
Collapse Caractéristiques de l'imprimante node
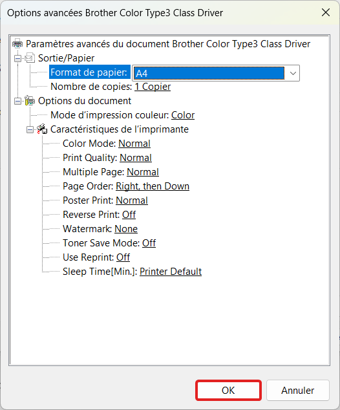(30, 129)
